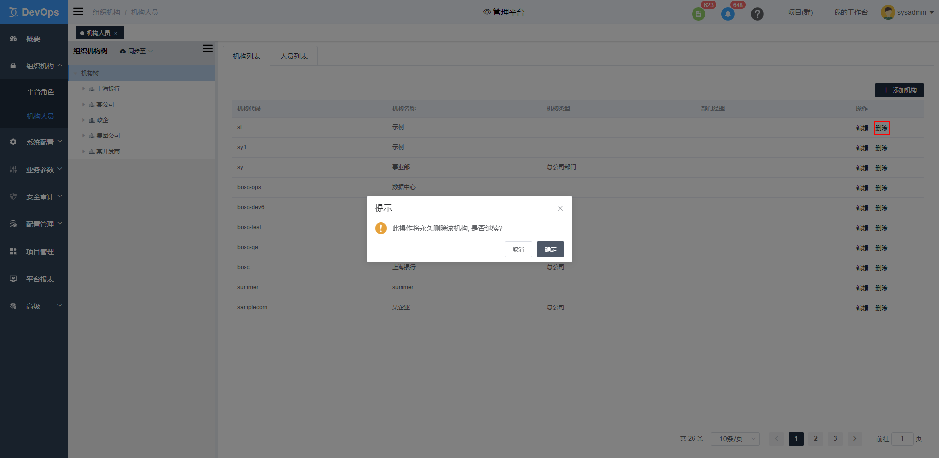
Task: Switch to the 机构列表 tab
Action: (x=246, y=56)
